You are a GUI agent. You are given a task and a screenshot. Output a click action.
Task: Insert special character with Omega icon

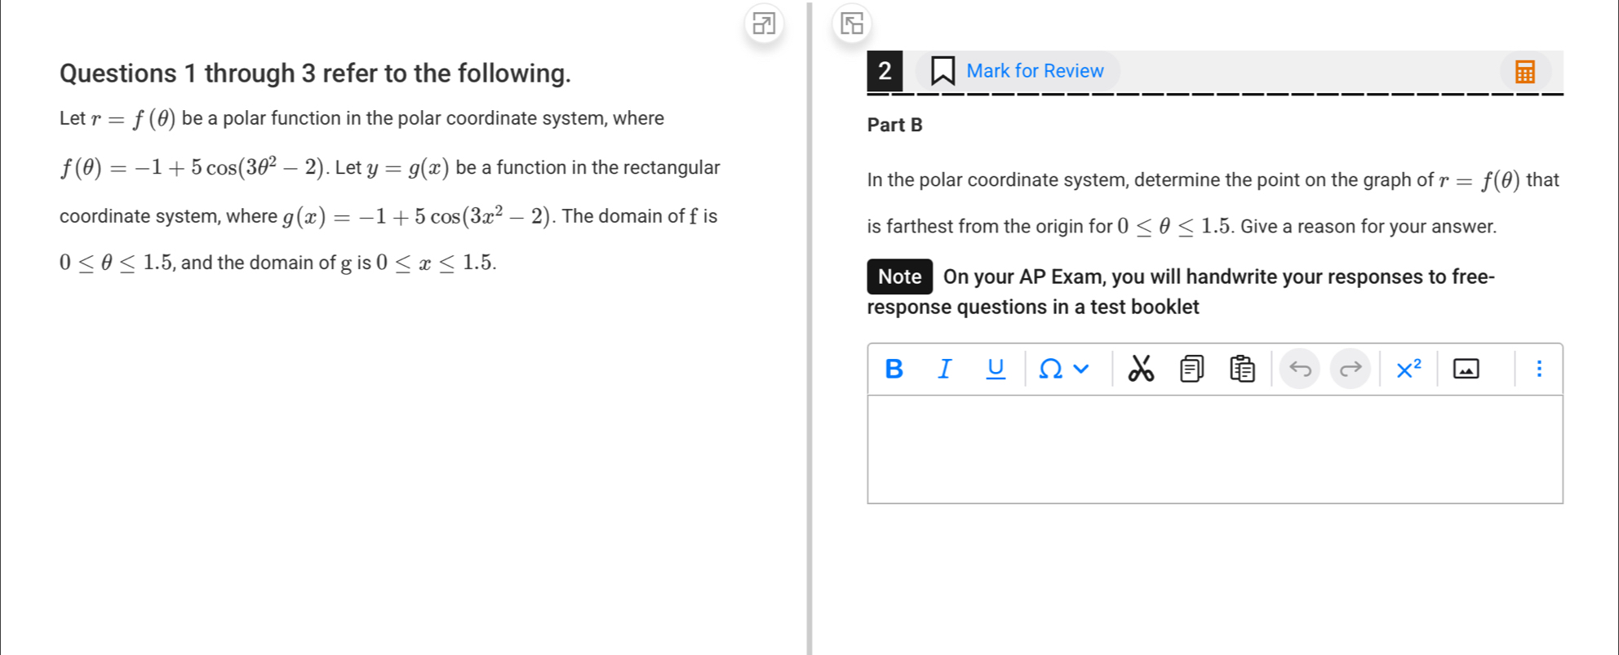pos(1050,370)
